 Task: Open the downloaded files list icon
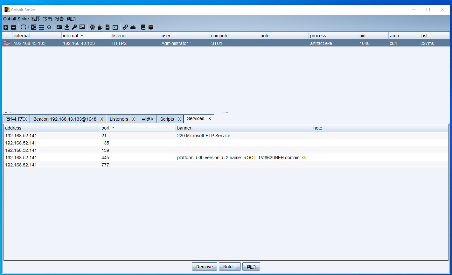pyautogui.click(x=67, y=27)
